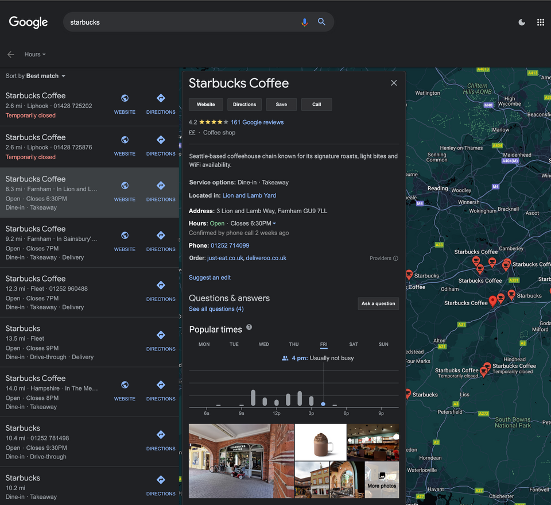
Task: Open the Hours filter dropdown
Action: (35, 55)
